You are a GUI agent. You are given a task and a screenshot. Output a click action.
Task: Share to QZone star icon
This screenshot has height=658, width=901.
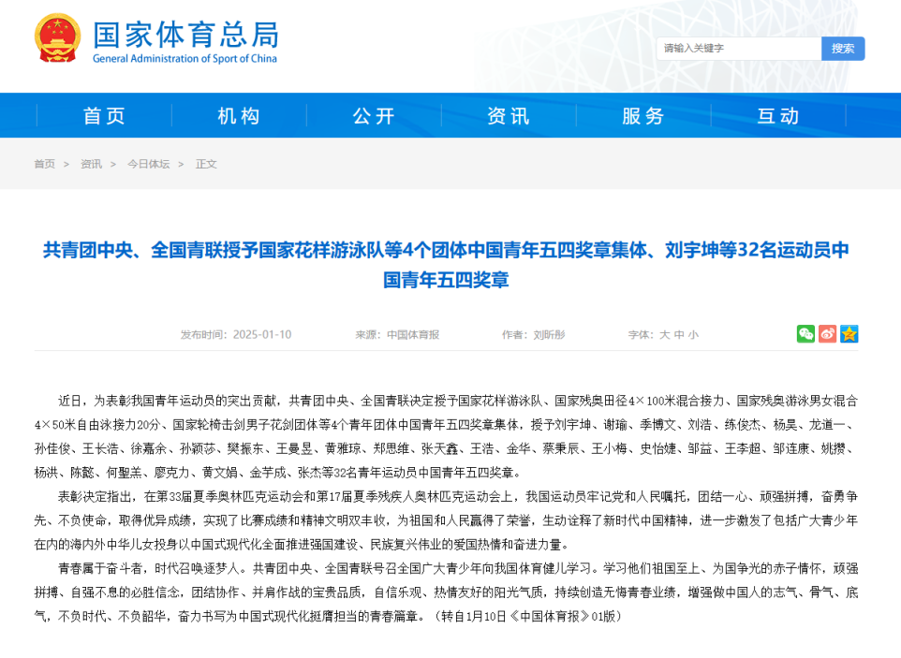coord(849,334)
